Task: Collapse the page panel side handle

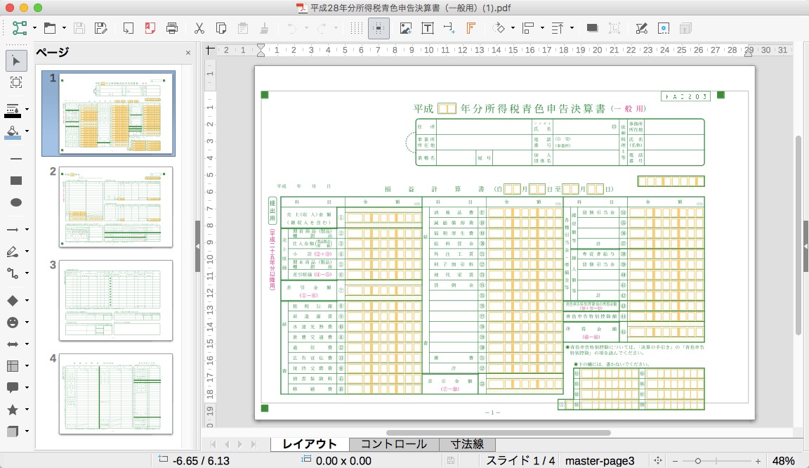Action: (x=197, y=247)
